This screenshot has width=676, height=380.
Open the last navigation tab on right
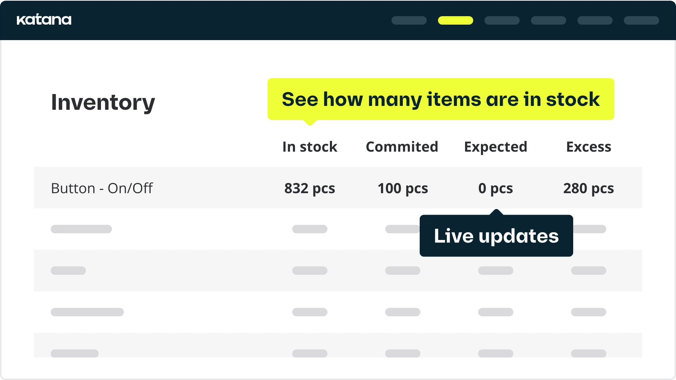641,20
